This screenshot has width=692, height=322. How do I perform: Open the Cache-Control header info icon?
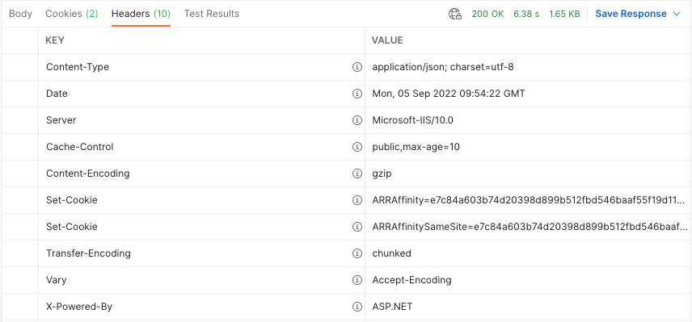357,147
